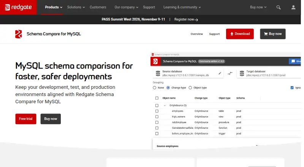Click the employees object name cell
The image size is (304, 167).
click(177, 111)
